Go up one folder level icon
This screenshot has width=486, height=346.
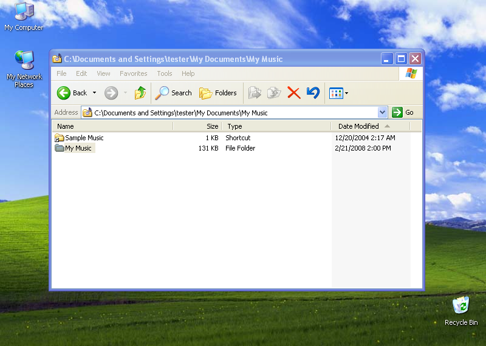pos(140,93)
